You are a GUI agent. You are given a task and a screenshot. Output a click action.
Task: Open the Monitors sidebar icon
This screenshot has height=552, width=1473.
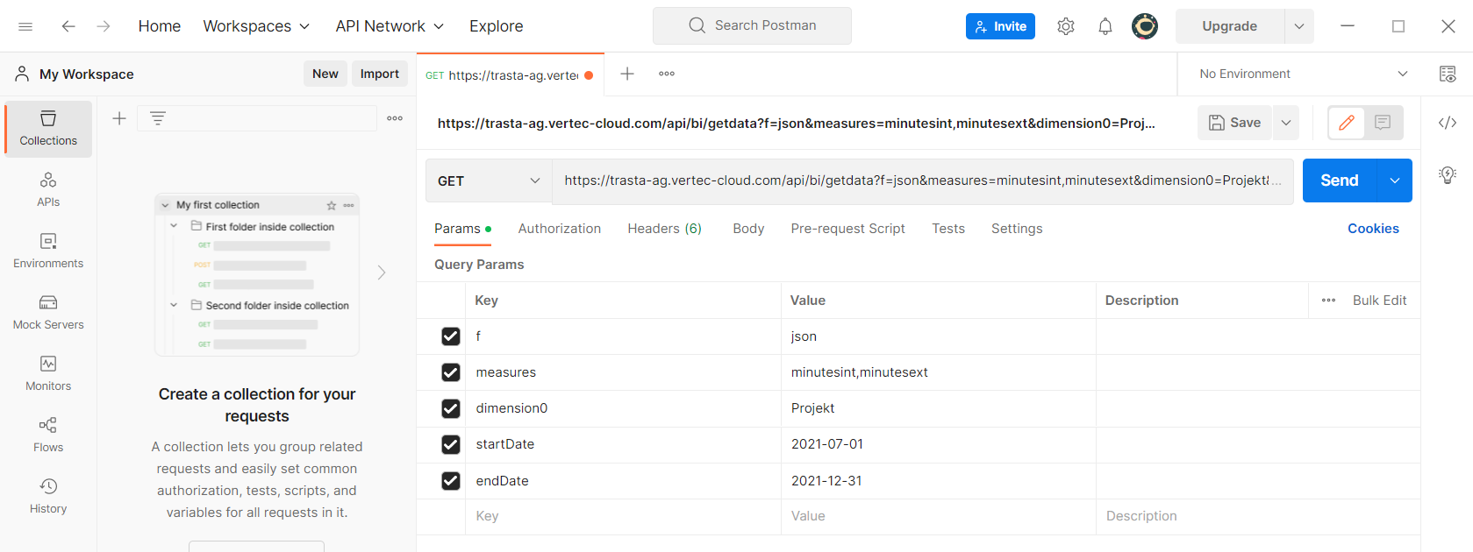pyautogui.click(x=48, y=373)
